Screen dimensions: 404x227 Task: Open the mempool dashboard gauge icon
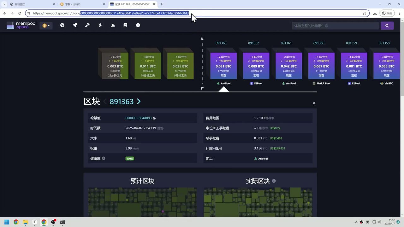[62, 25]
